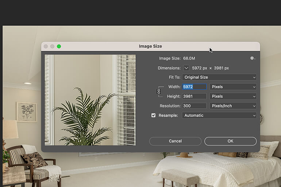Click the Cancel button
Image resolution: width=281 pixels, height=187 pixels.
pos(175,141)
